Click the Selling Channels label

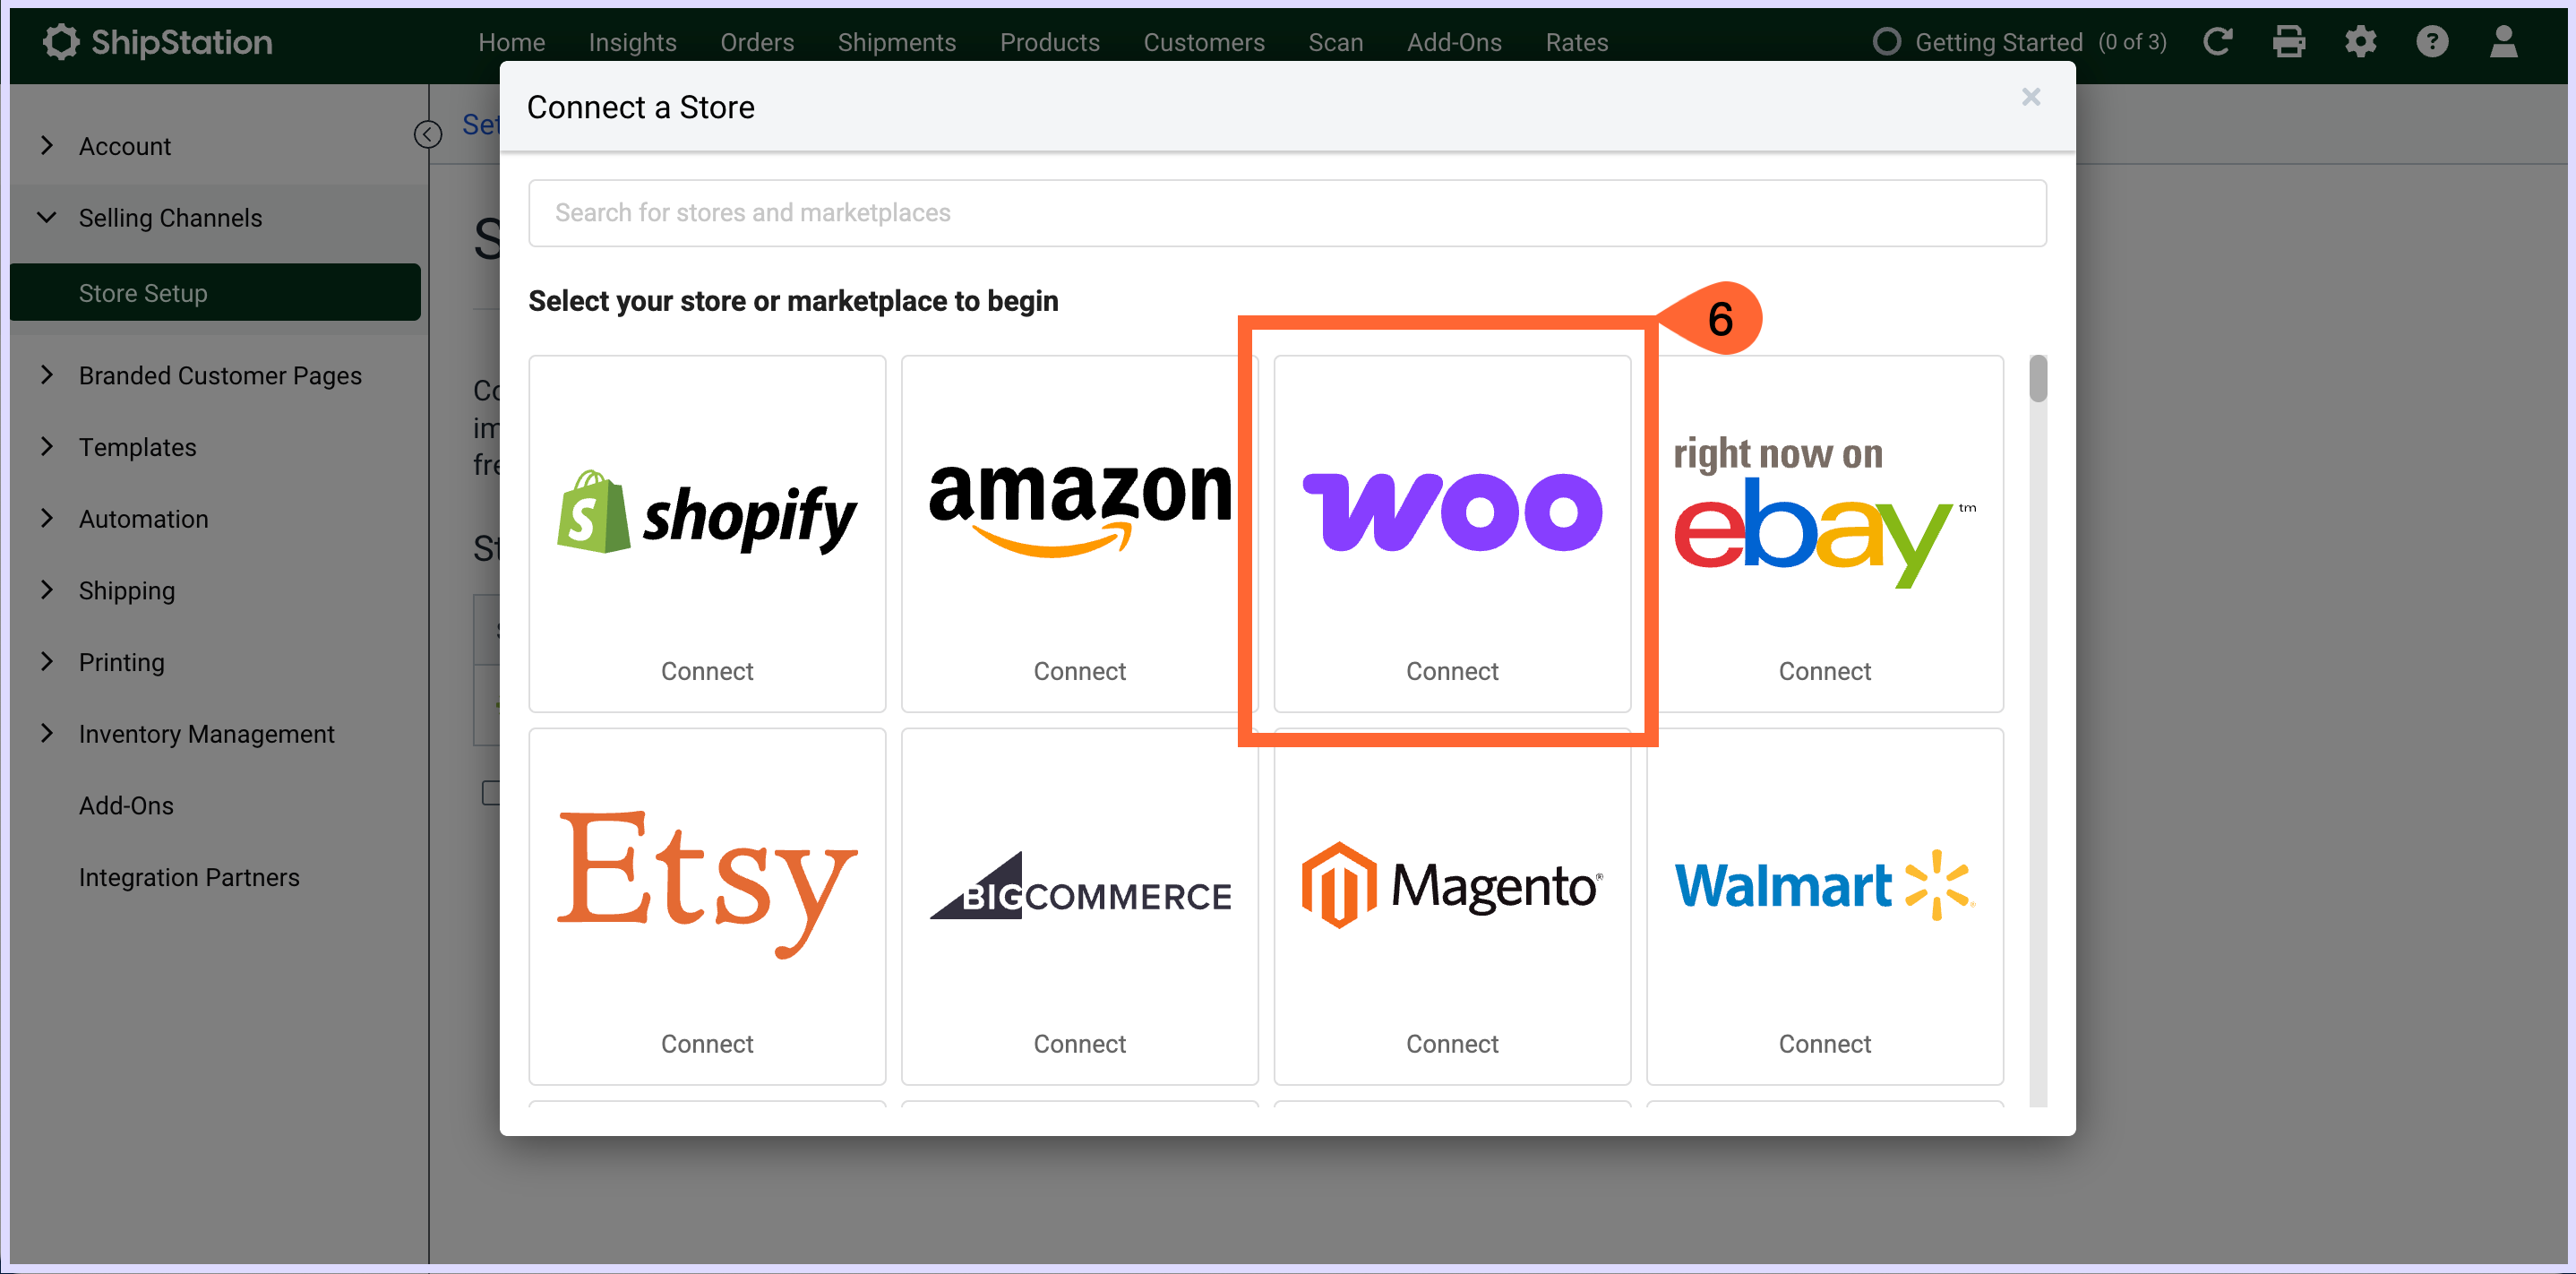[170, 217]
